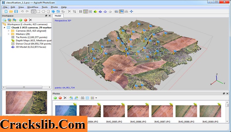Click binoculars icon in Photos toolbar
This screenshot has width=231, height=132.
click(82, 98)
